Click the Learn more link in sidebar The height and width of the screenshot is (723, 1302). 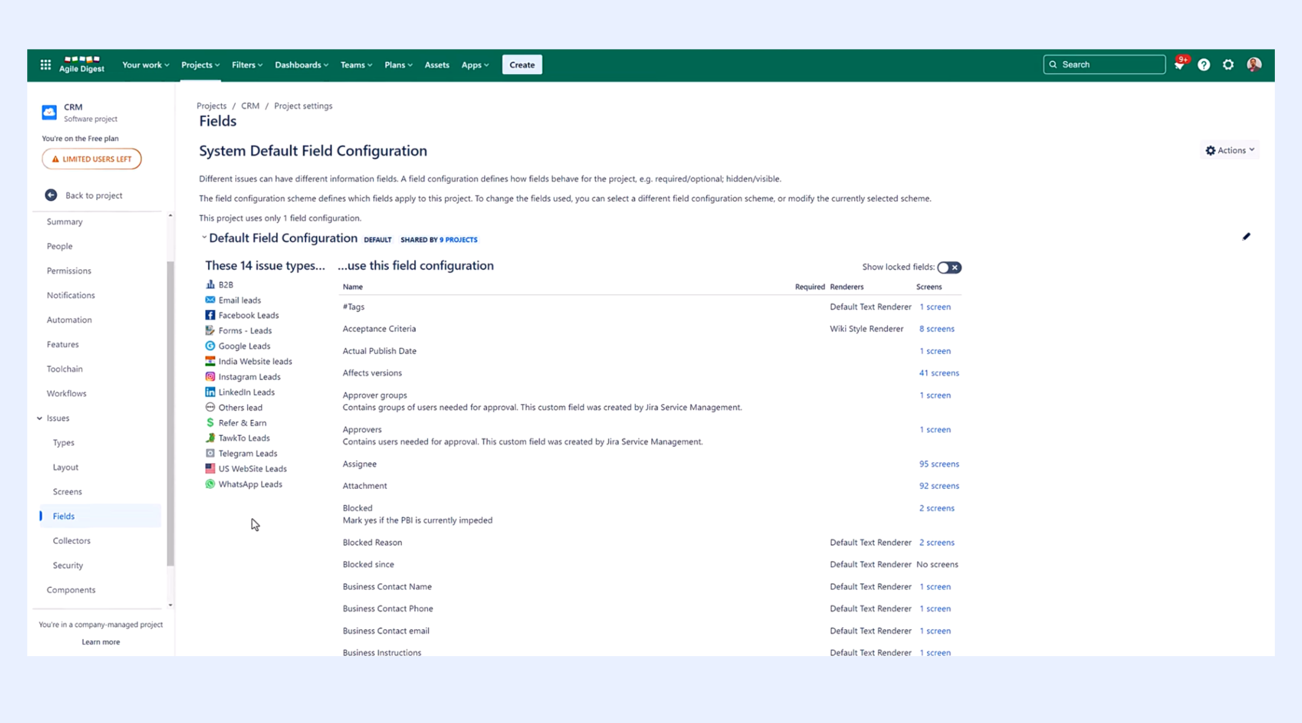click(101, 642)
